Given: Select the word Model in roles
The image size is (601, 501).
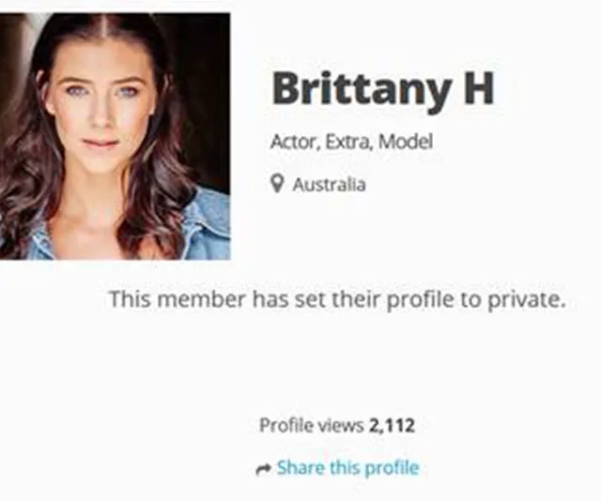Looking at the screenshot, I should [x=406, y=142].
